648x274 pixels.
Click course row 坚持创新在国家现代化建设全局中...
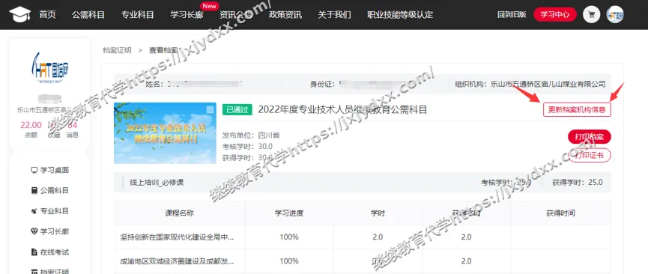(178, 237)
